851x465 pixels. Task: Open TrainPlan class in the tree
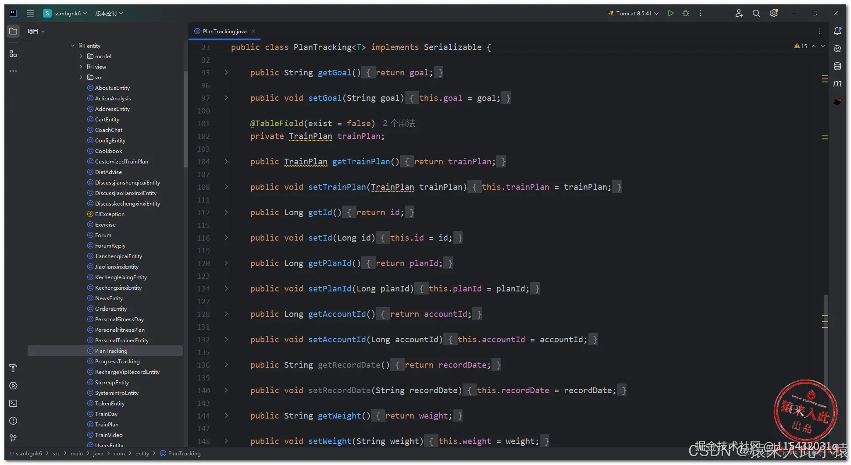[x=107, y=424]
